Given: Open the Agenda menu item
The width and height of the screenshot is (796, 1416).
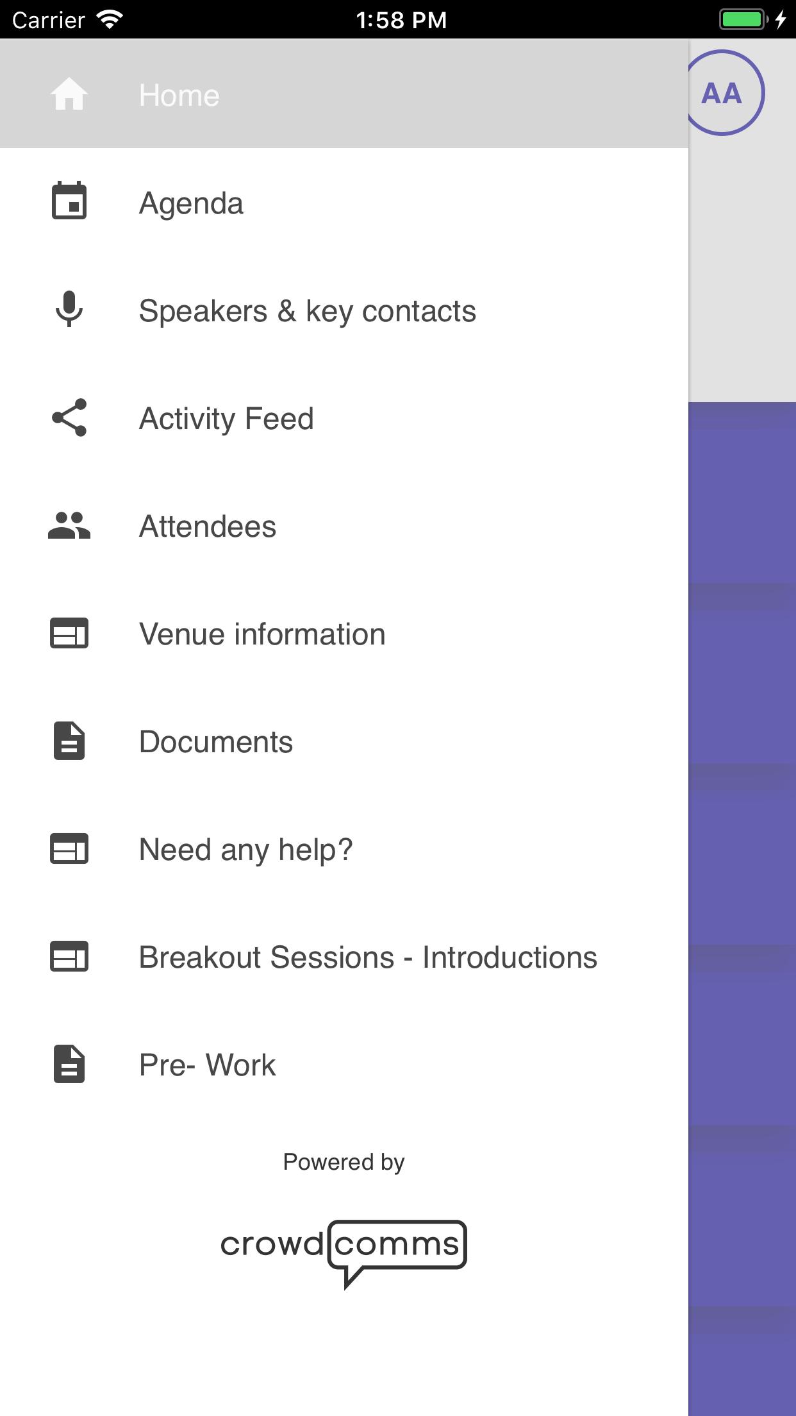Looking at the screenshot, I should click(x=191, y=204).
